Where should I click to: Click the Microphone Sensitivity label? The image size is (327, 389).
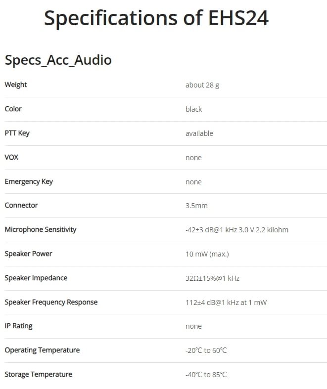click(x=41, y=229)
